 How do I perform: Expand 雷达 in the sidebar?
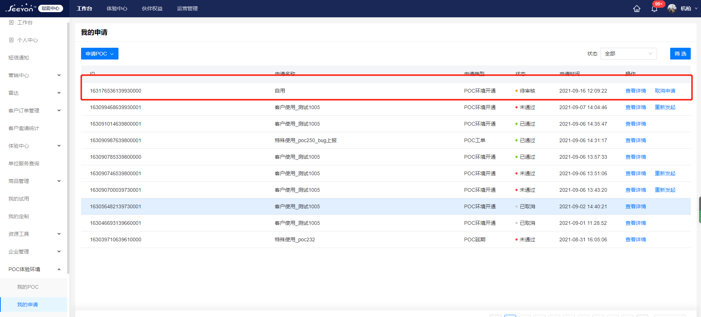tap(59, 93)
